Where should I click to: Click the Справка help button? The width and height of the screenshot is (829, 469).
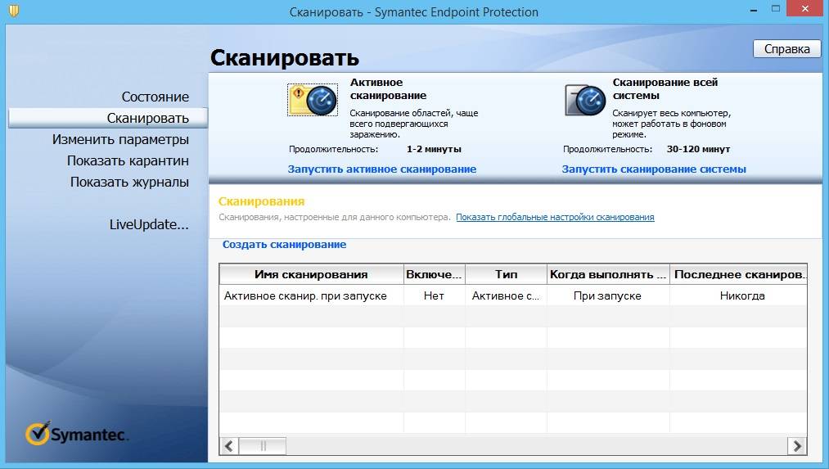click(786, 48)
